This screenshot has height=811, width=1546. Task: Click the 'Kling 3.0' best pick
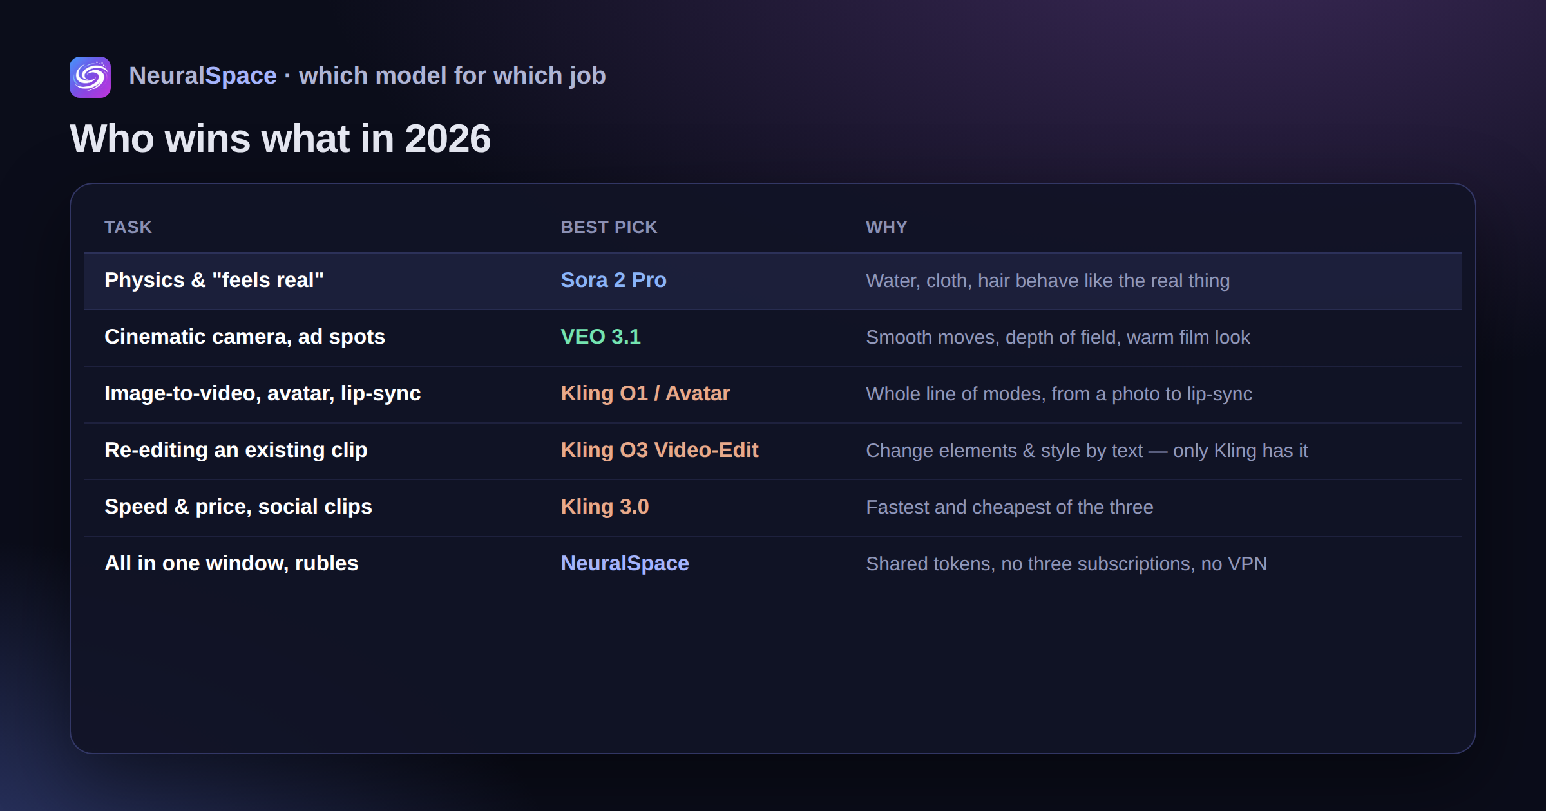605,507
